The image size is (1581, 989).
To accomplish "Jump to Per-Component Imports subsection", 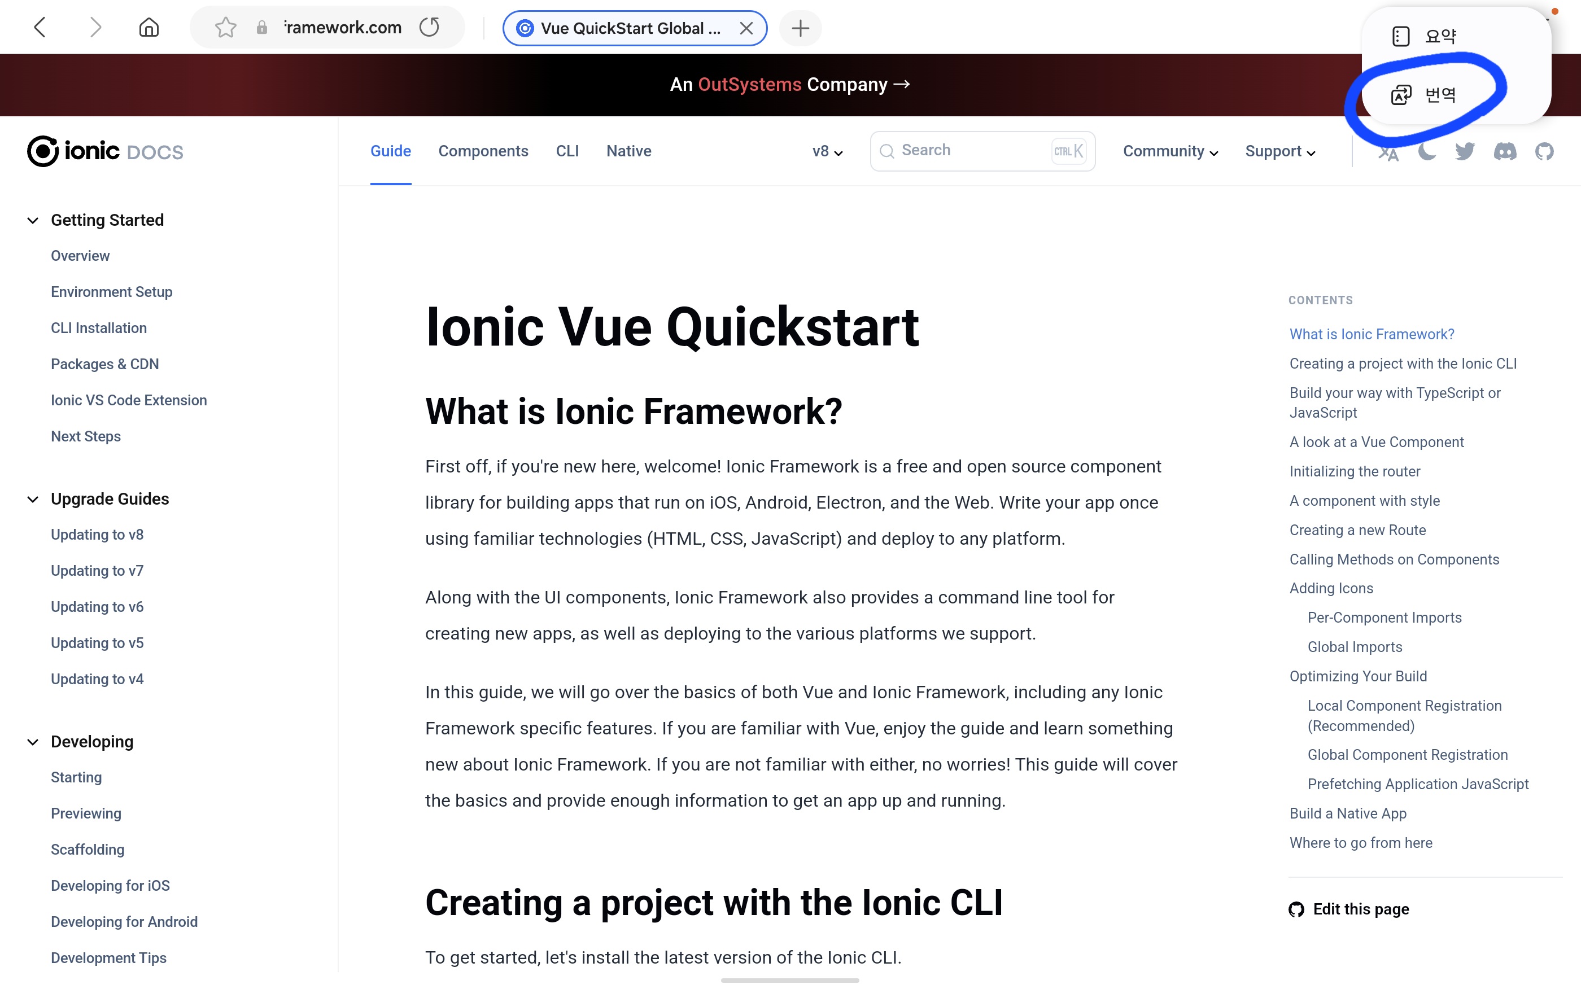I will click(1384, 618).
